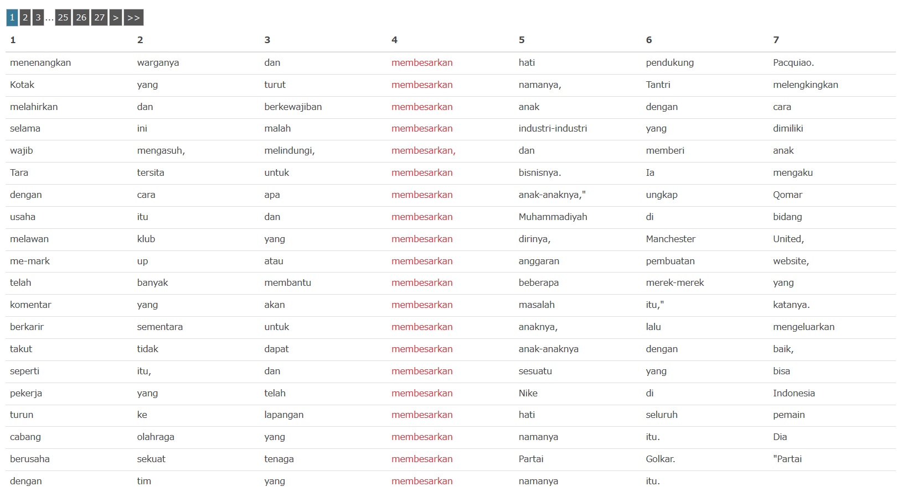The image size is (897, 492).
Task: Open page 27 of results
Action: point(100,18)
